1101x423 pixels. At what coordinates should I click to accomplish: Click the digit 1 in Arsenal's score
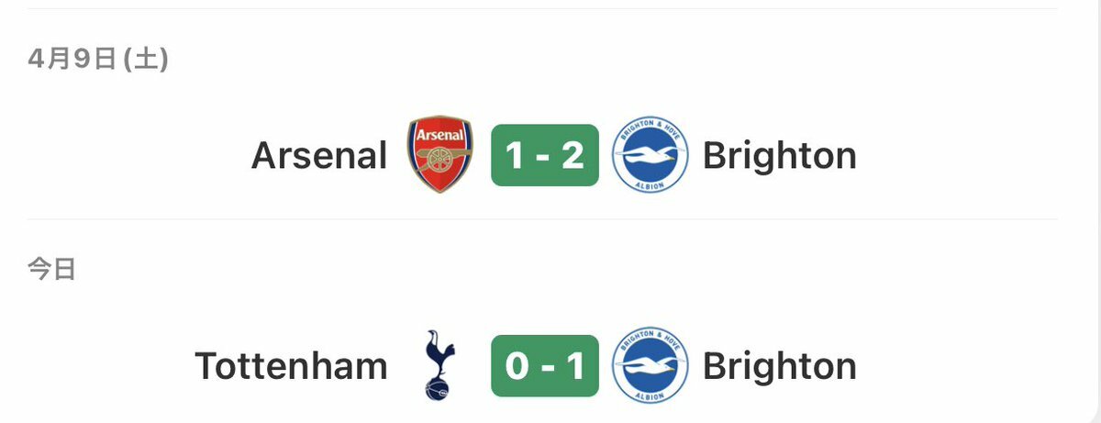point(515,156)
